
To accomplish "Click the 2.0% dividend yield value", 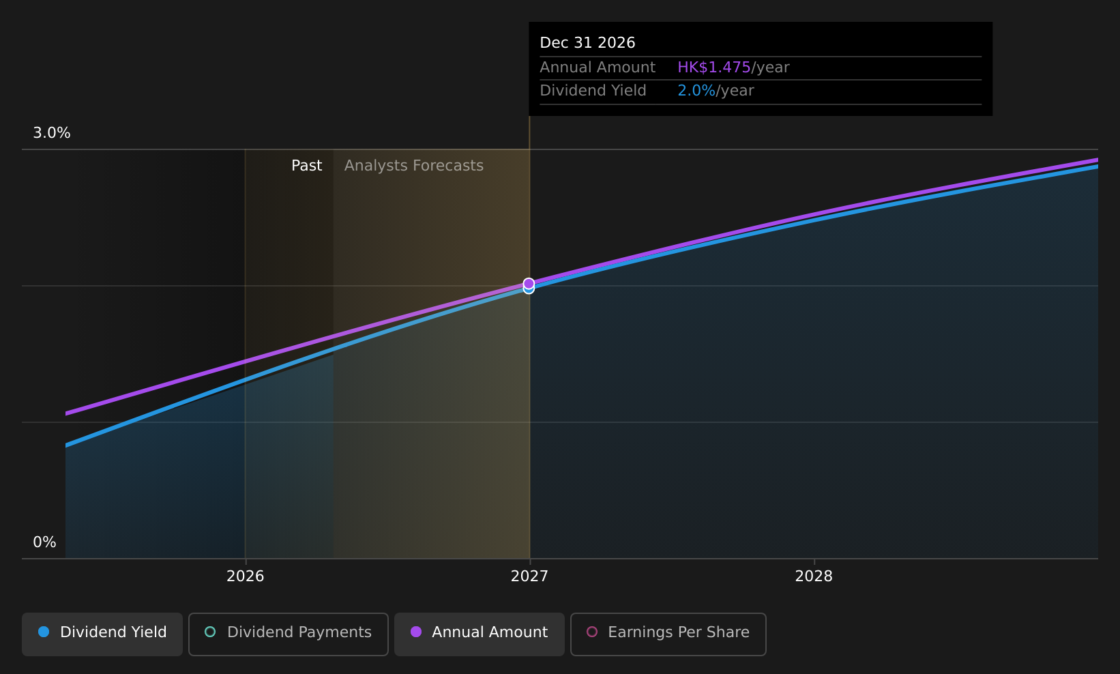I will (696, 91).
